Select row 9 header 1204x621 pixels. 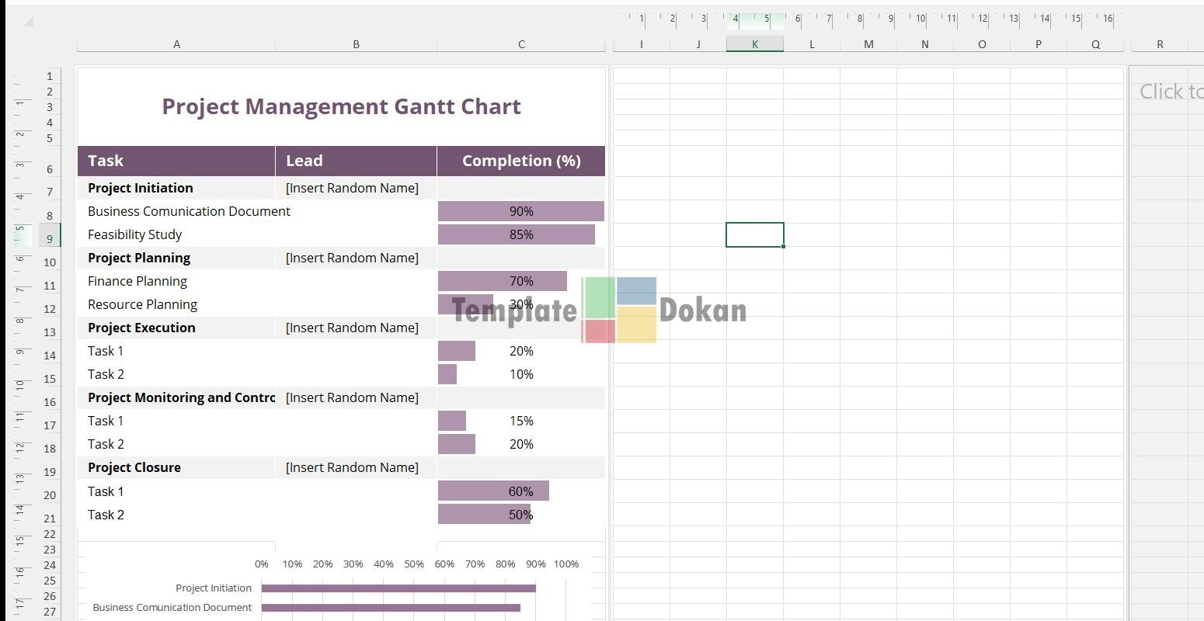point(50,239)
